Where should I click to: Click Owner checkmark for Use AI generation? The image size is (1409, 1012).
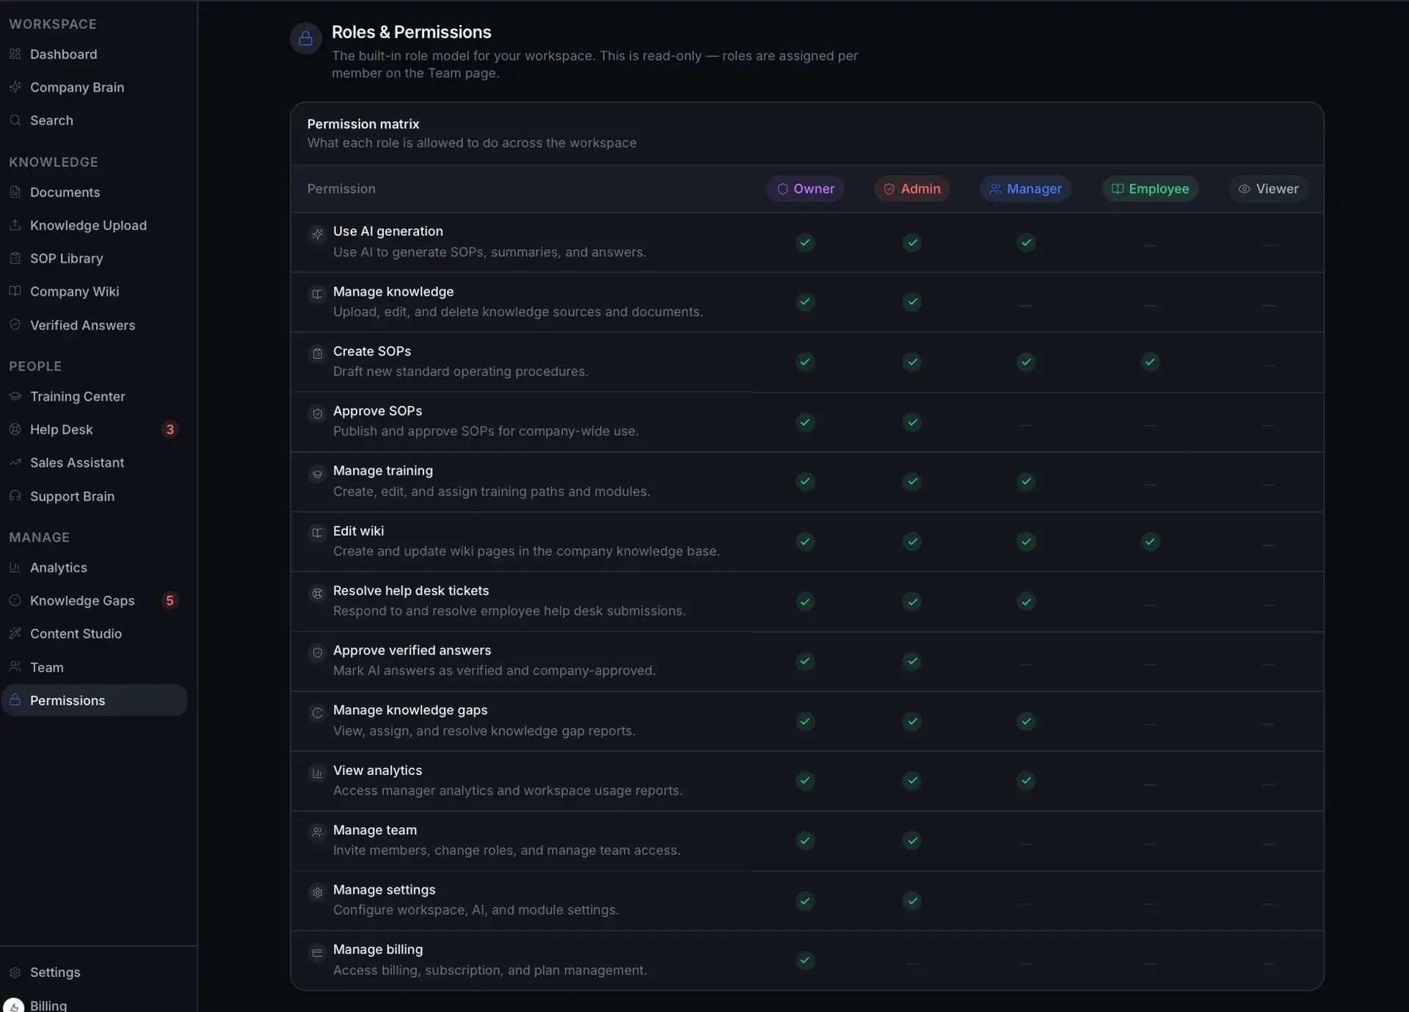point(805,242)
